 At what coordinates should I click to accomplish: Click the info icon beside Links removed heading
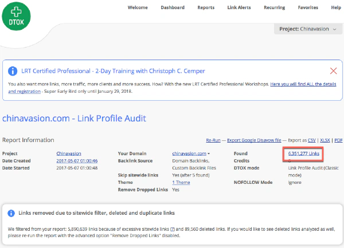[11, 213]
